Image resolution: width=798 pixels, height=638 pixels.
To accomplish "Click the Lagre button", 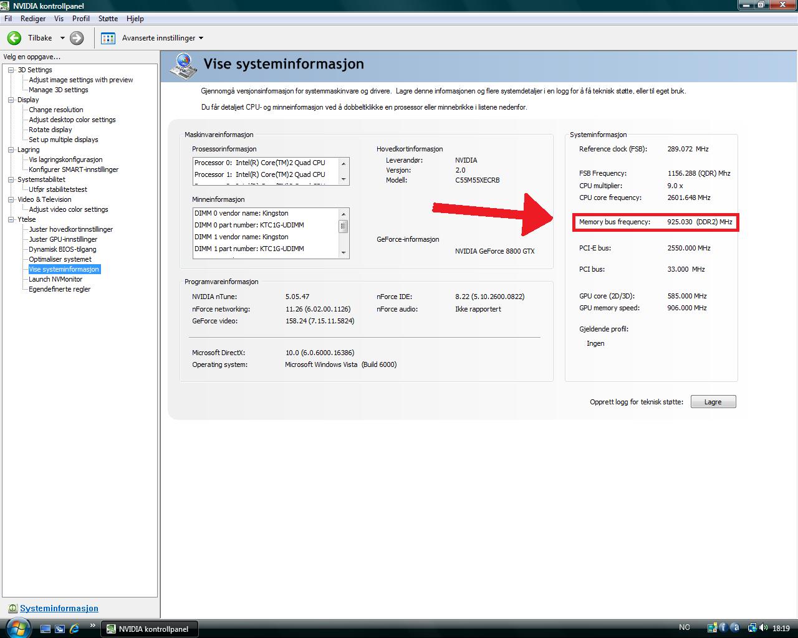I will tap(713, 402).
